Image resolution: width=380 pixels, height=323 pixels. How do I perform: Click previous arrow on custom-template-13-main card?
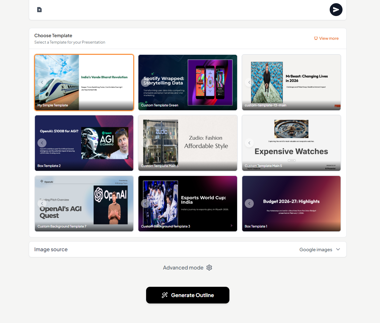click(x=249, y=82)
